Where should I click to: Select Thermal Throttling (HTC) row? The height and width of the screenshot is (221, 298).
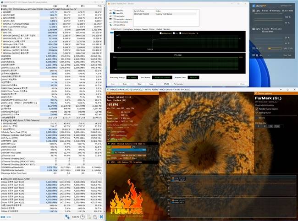point(52,159)
